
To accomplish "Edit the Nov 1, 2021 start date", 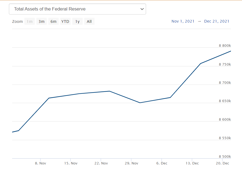I will point(183,21).
